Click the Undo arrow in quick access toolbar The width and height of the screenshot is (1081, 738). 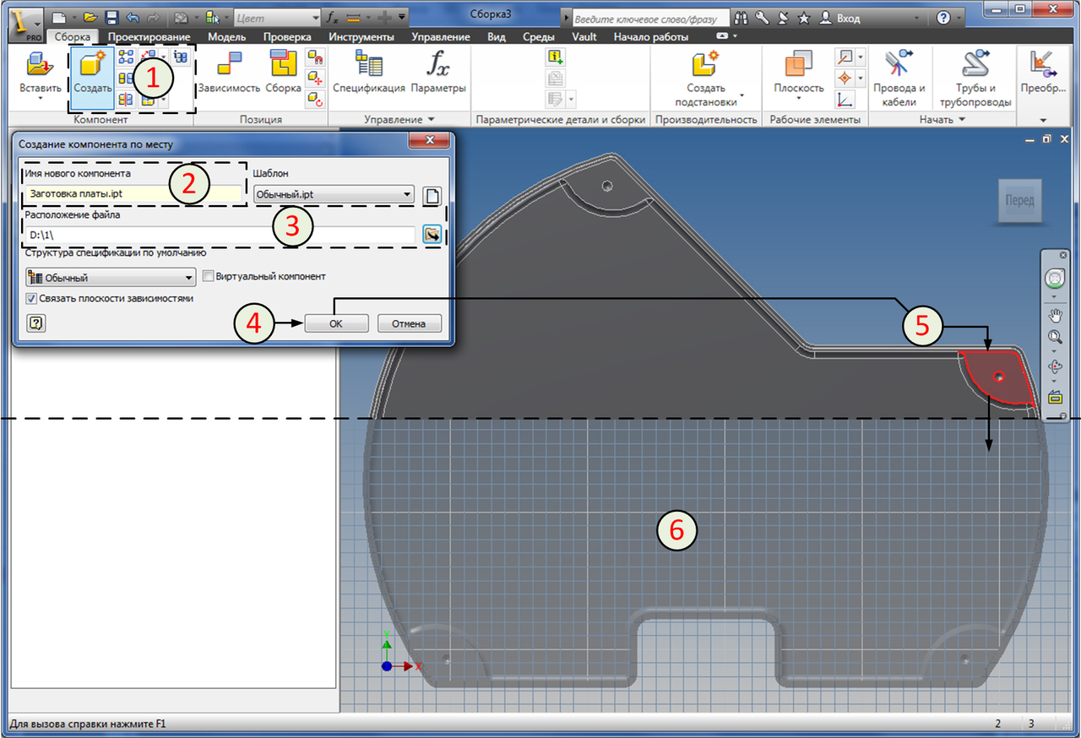pos(133,17)
